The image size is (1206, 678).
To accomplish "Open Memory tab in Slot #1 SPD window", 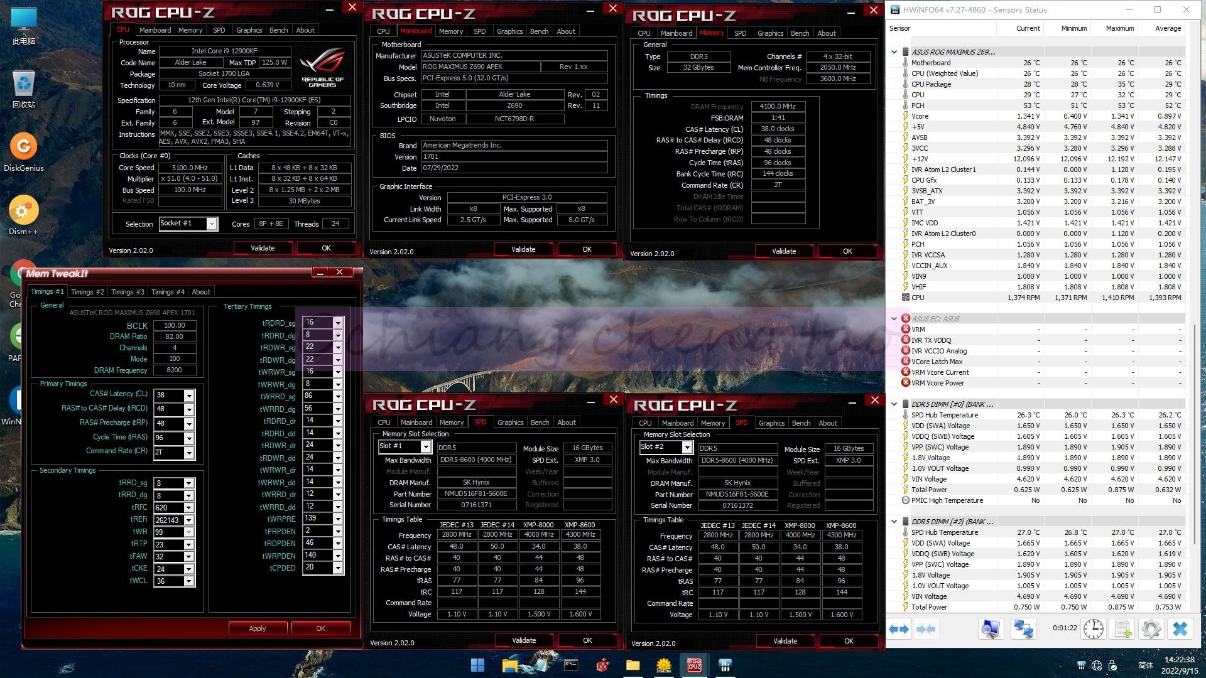I will (451, 422).
